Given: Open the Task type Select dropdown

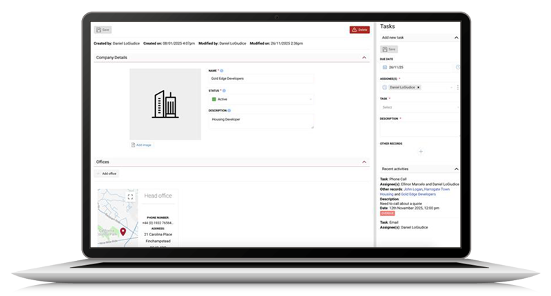Looking at the screenshot, I should (x=419, y=107).
